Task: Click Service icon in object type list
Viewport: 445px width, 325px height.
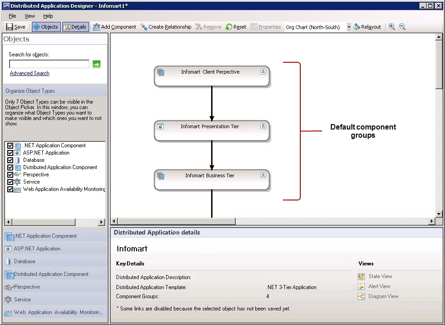Action: (x=17, y=182)
